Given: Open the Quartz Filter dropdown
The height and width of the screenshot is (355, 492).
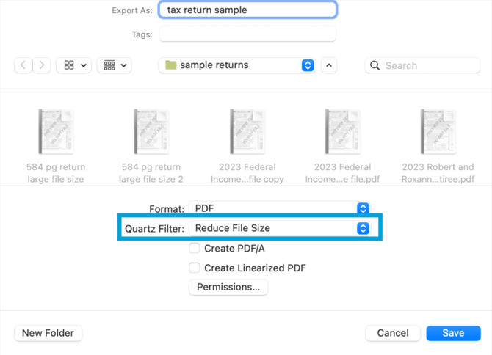Looking at the screenshot, I should coord(279,228).
